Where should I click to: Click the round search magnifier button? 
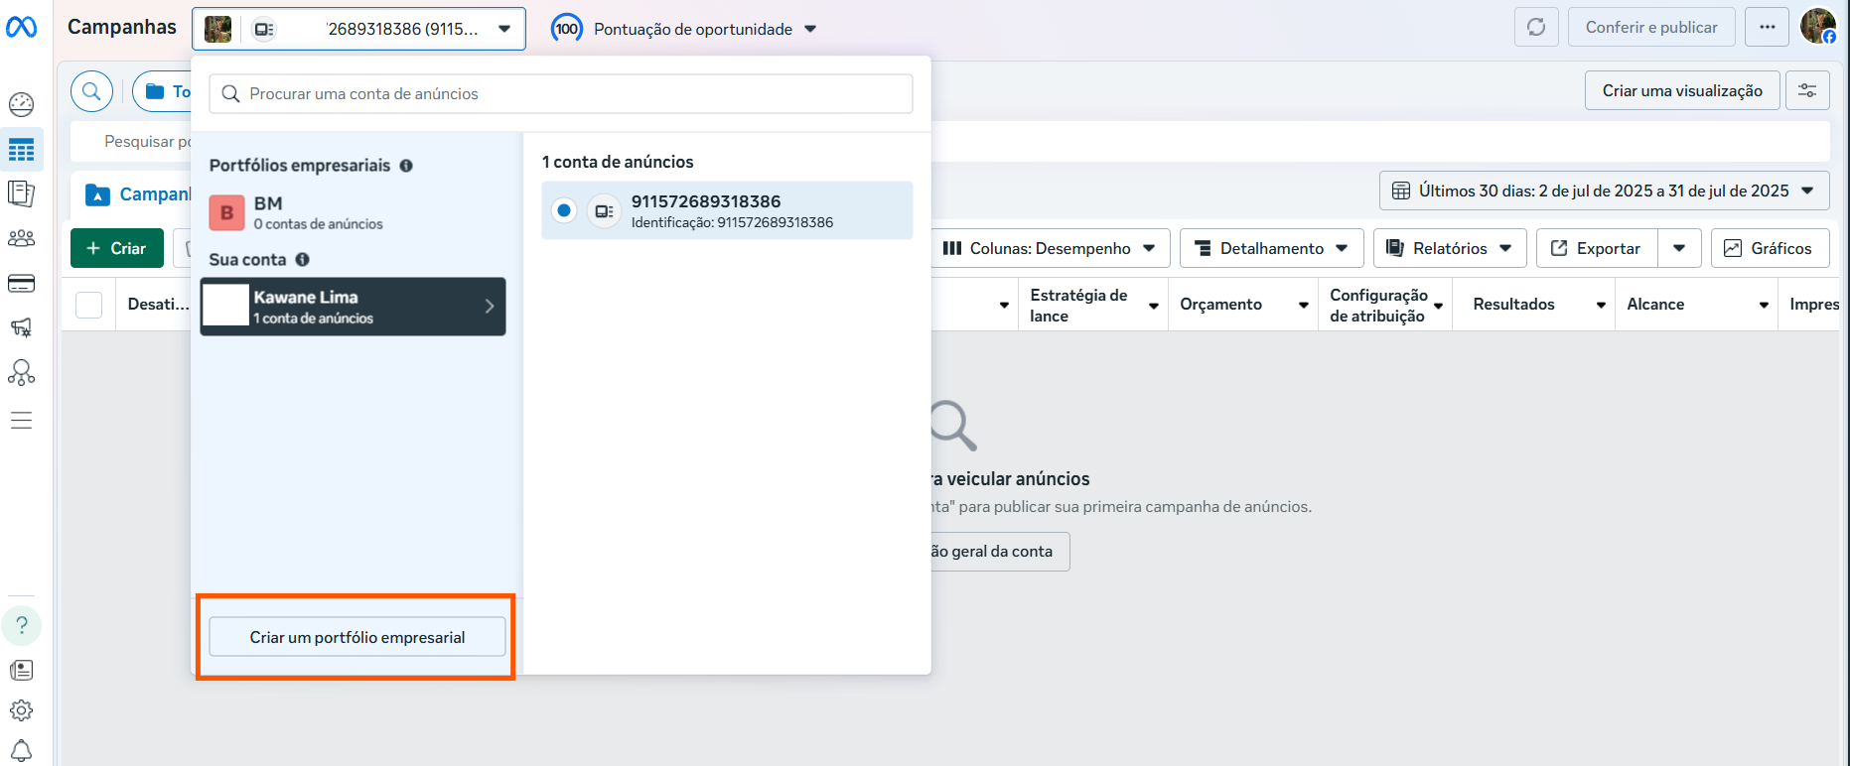tap(91, 92)
